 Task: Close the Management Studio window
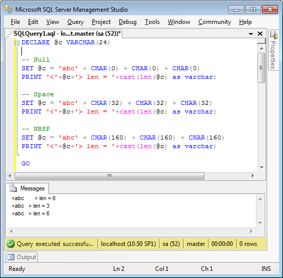pos(270,9)
